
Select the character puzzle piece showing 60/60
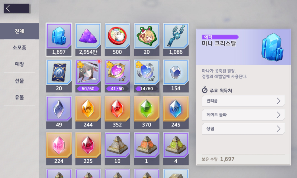[x=88, y=76]
